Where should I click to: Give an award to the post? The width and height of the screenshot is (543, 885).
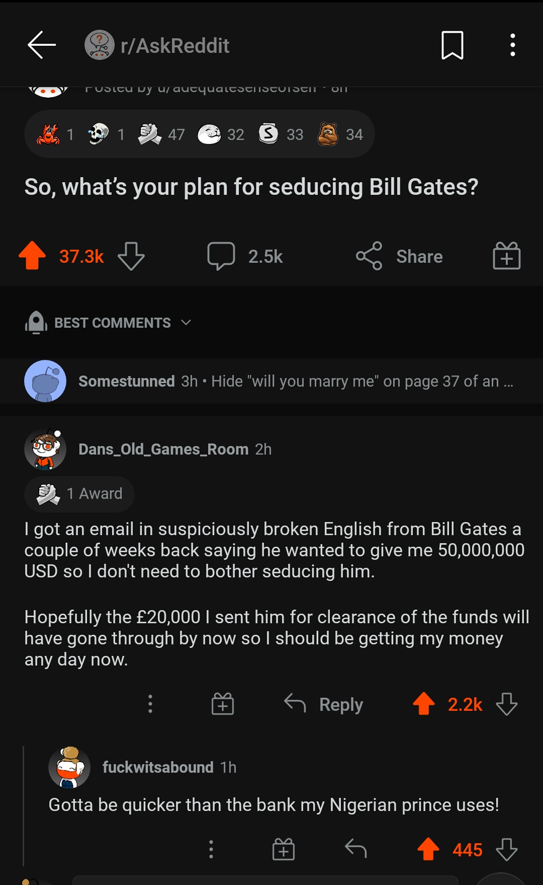click(506, 256)
